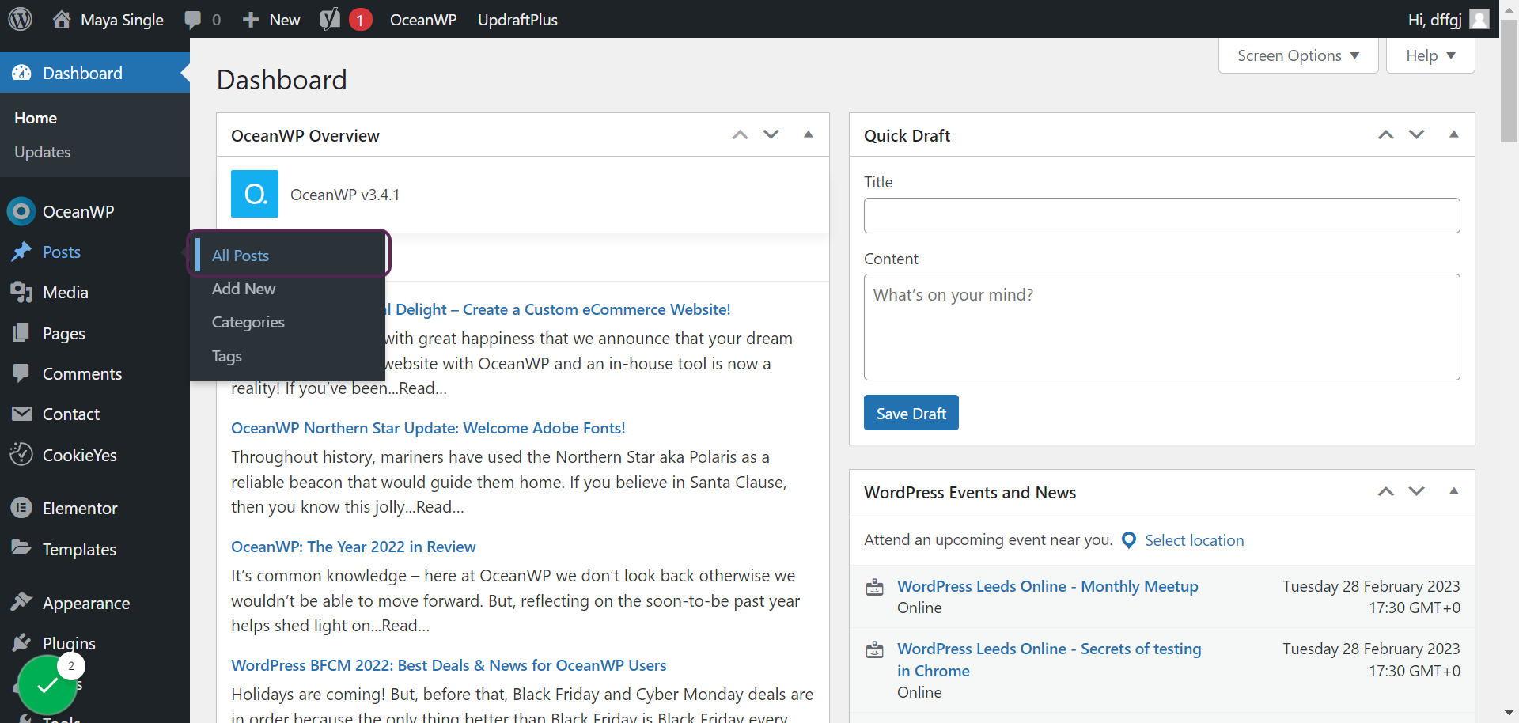The image size is (1519, 723).
Task: Click the What's on your mind content box
Action: tap(1161, 327)
